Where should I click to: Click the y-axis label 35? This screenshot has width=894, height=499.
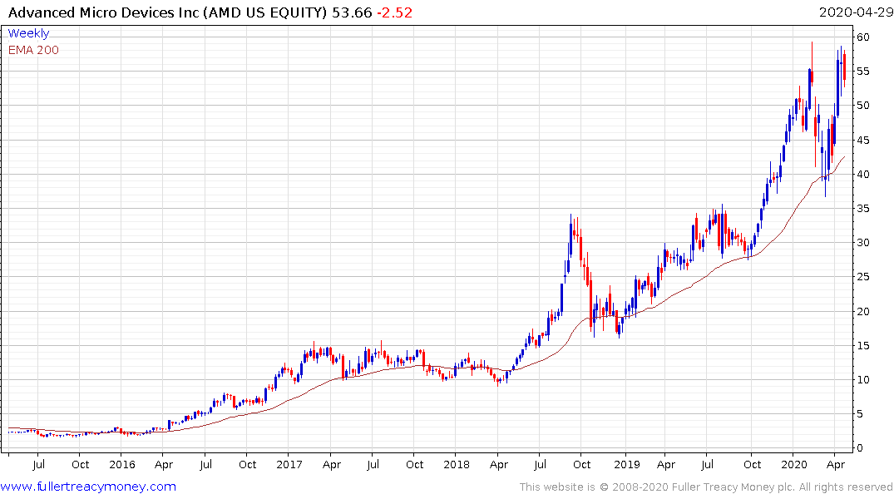pos(862,209)
